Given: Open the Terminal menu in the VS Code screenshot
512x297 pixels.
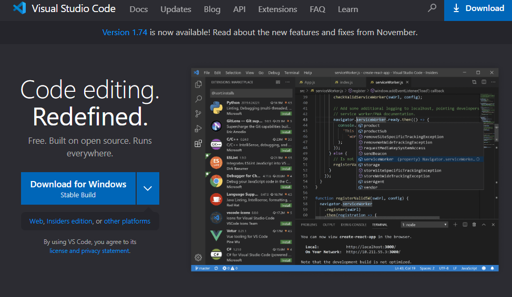Looking at the screenshot, I should pos(292,73).
